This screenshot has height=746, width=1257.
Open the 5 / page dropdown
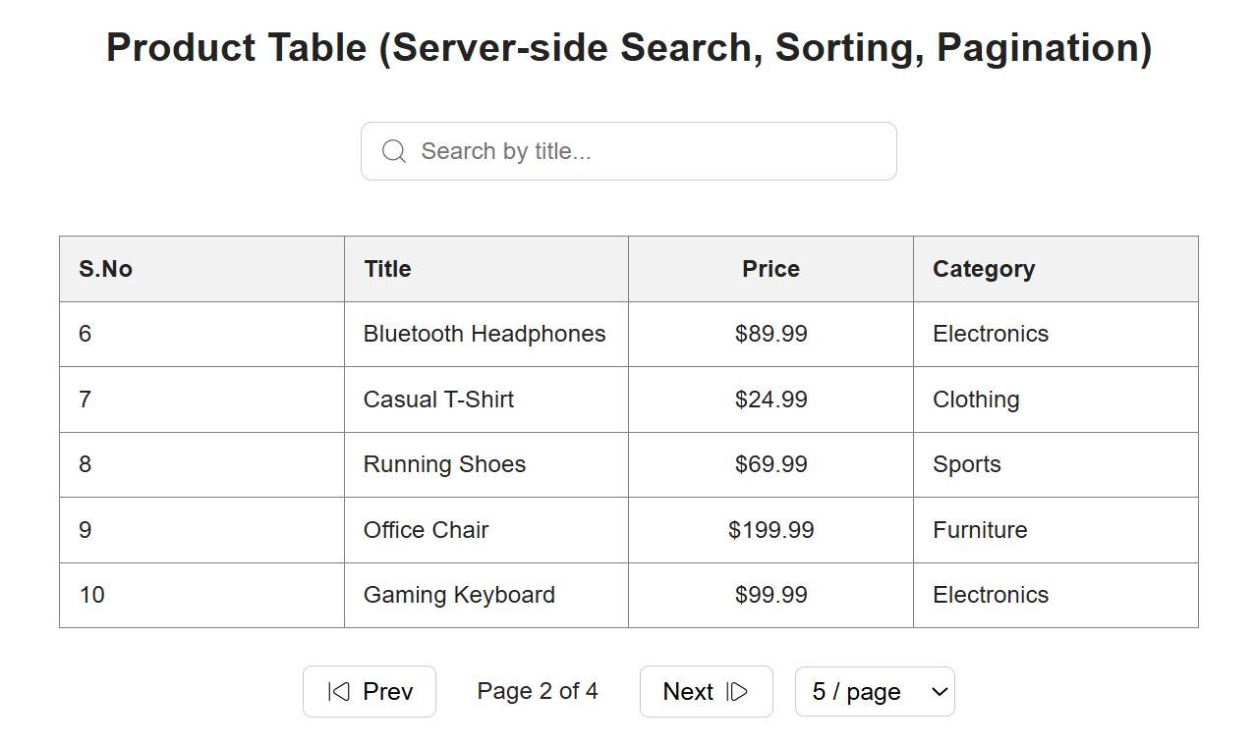[874, 692]
